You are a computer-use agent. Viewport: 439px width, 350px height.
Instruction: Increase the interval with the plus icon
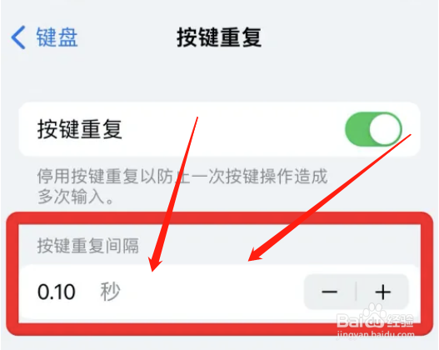382,292
